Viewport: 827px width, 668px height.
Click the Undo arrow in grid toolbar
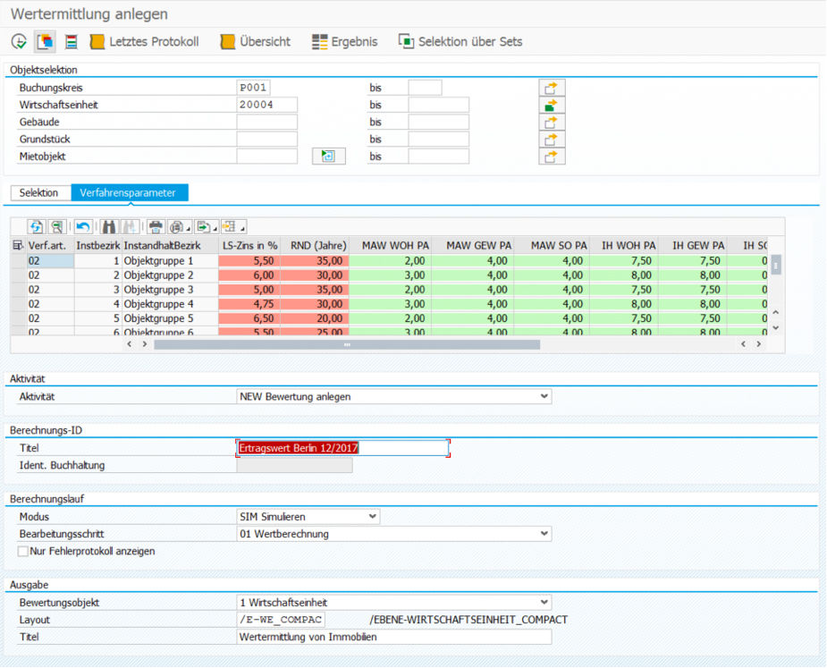tap(83, 227)
